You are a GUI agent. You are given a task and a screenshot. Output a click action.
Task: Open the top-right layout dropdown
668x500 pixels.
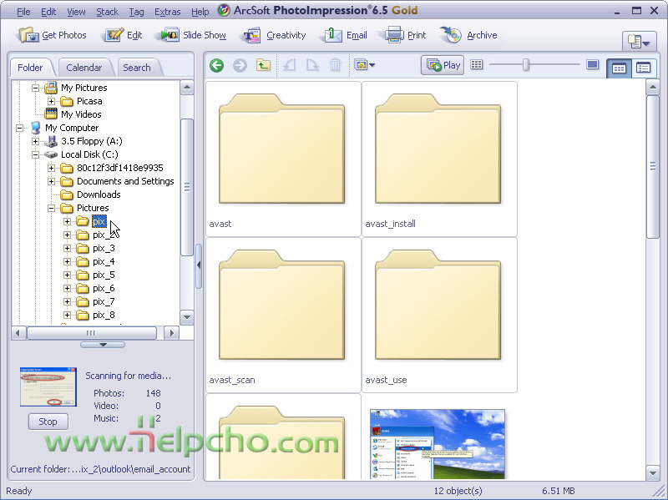point(639,42)
